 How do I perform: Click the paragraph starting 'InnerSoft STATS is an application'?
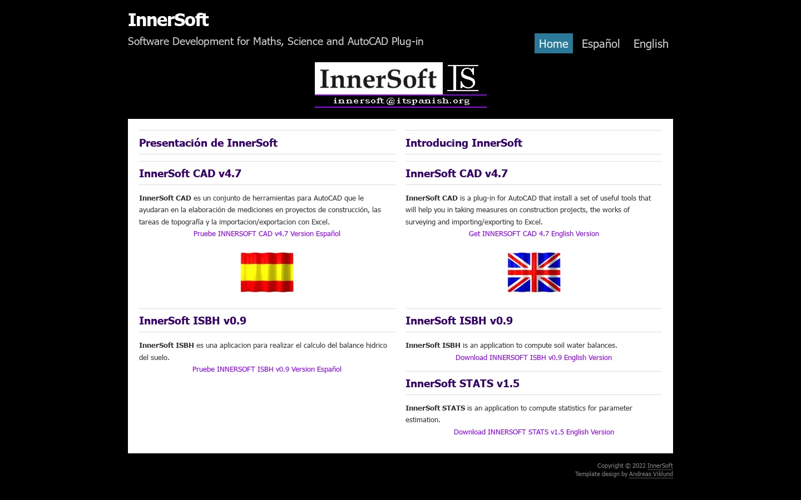pyautogui.click(x=519, y=414)
